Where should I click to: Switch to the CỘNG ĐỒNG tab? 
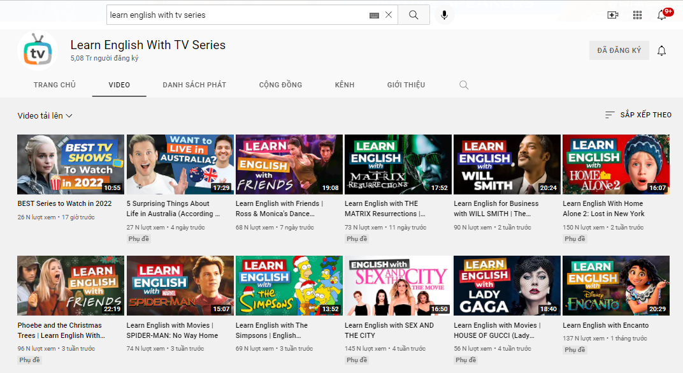280,85
